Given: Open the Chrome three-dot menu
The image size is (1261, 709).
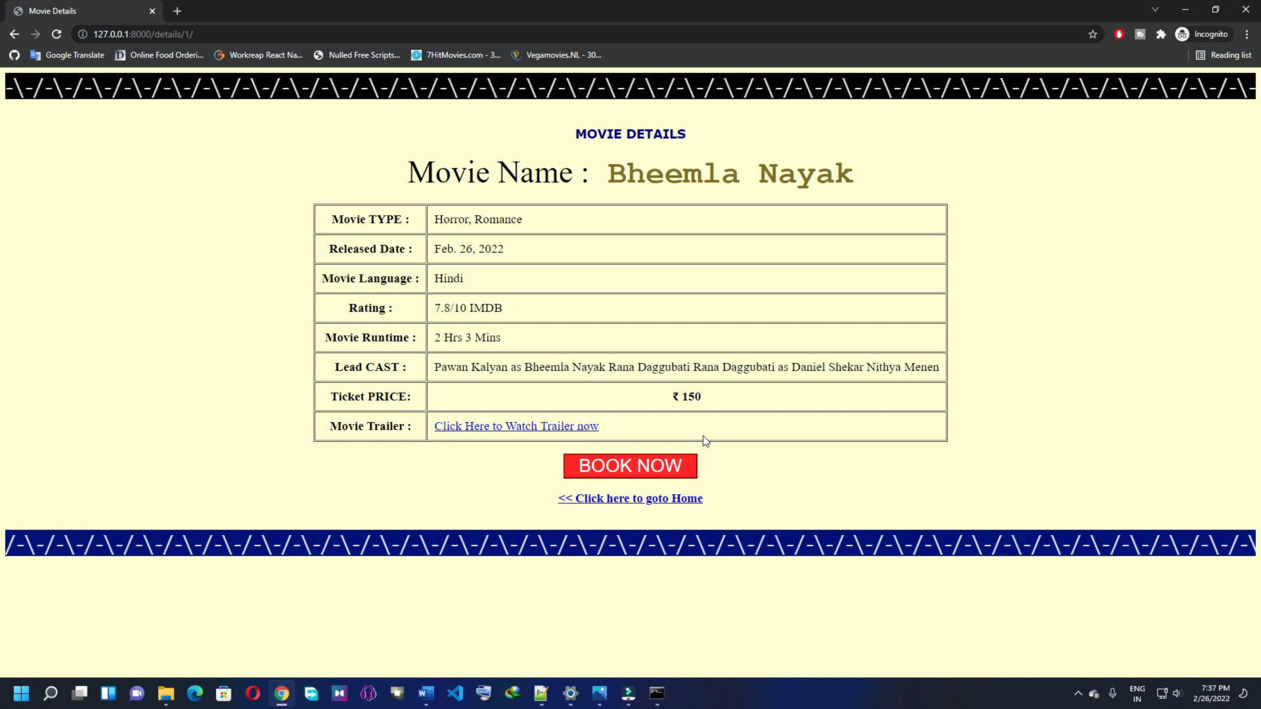Looking at the screenshot, I should click(x=1247, y=34).
